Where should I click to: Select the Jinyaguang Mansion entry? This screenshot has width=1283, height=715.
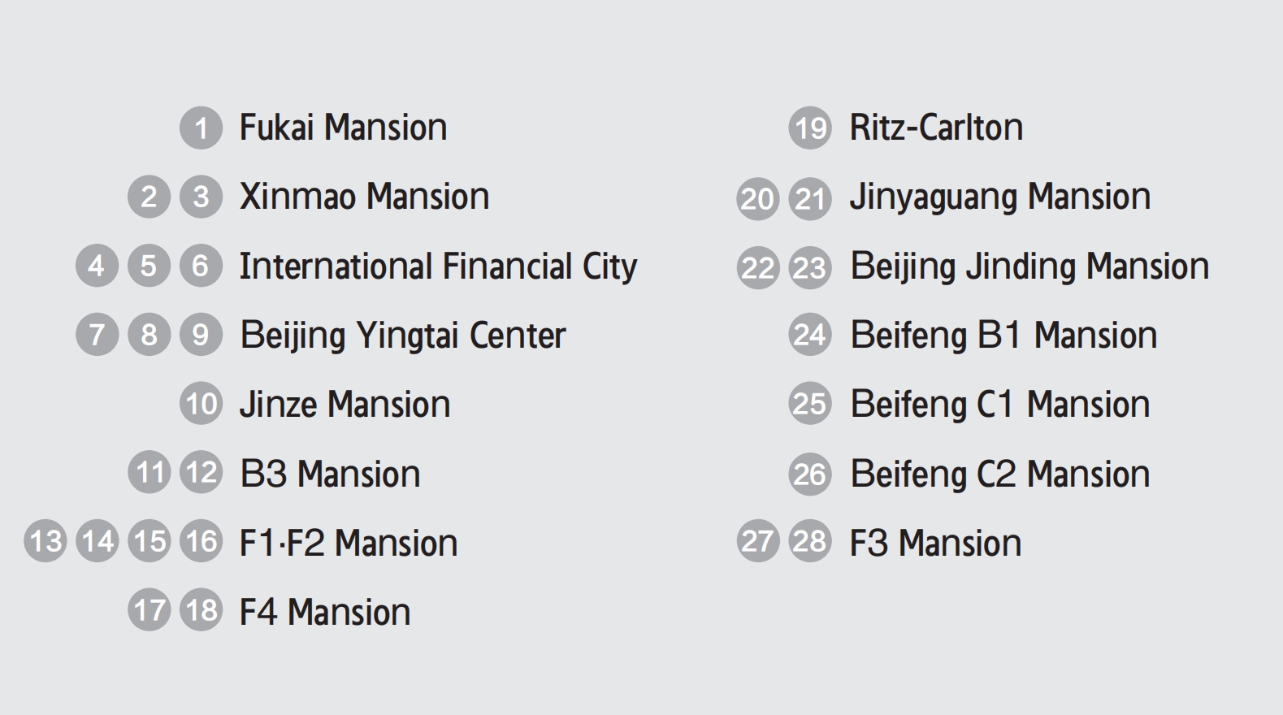pyautogui.click(x=1000, y=197)
